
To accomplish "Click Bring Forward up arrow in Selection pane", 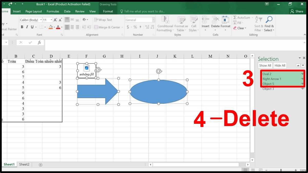I will tap(298, 65).
